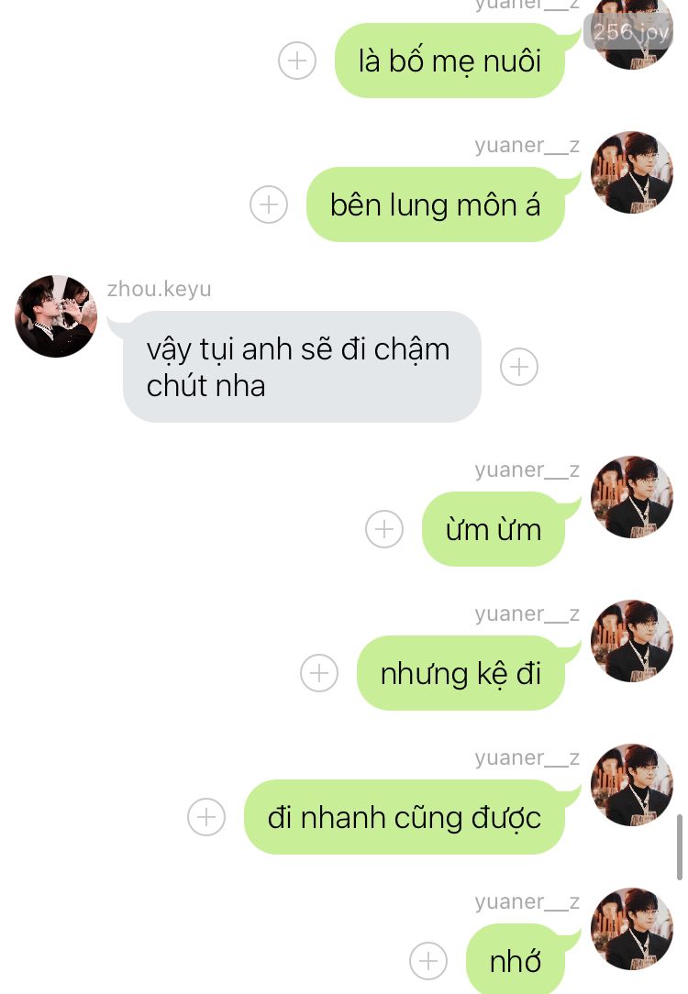The image size is (688, 994).
Task: Select the "nhưng kệ đi" message bubble
Action: (461, 673)
